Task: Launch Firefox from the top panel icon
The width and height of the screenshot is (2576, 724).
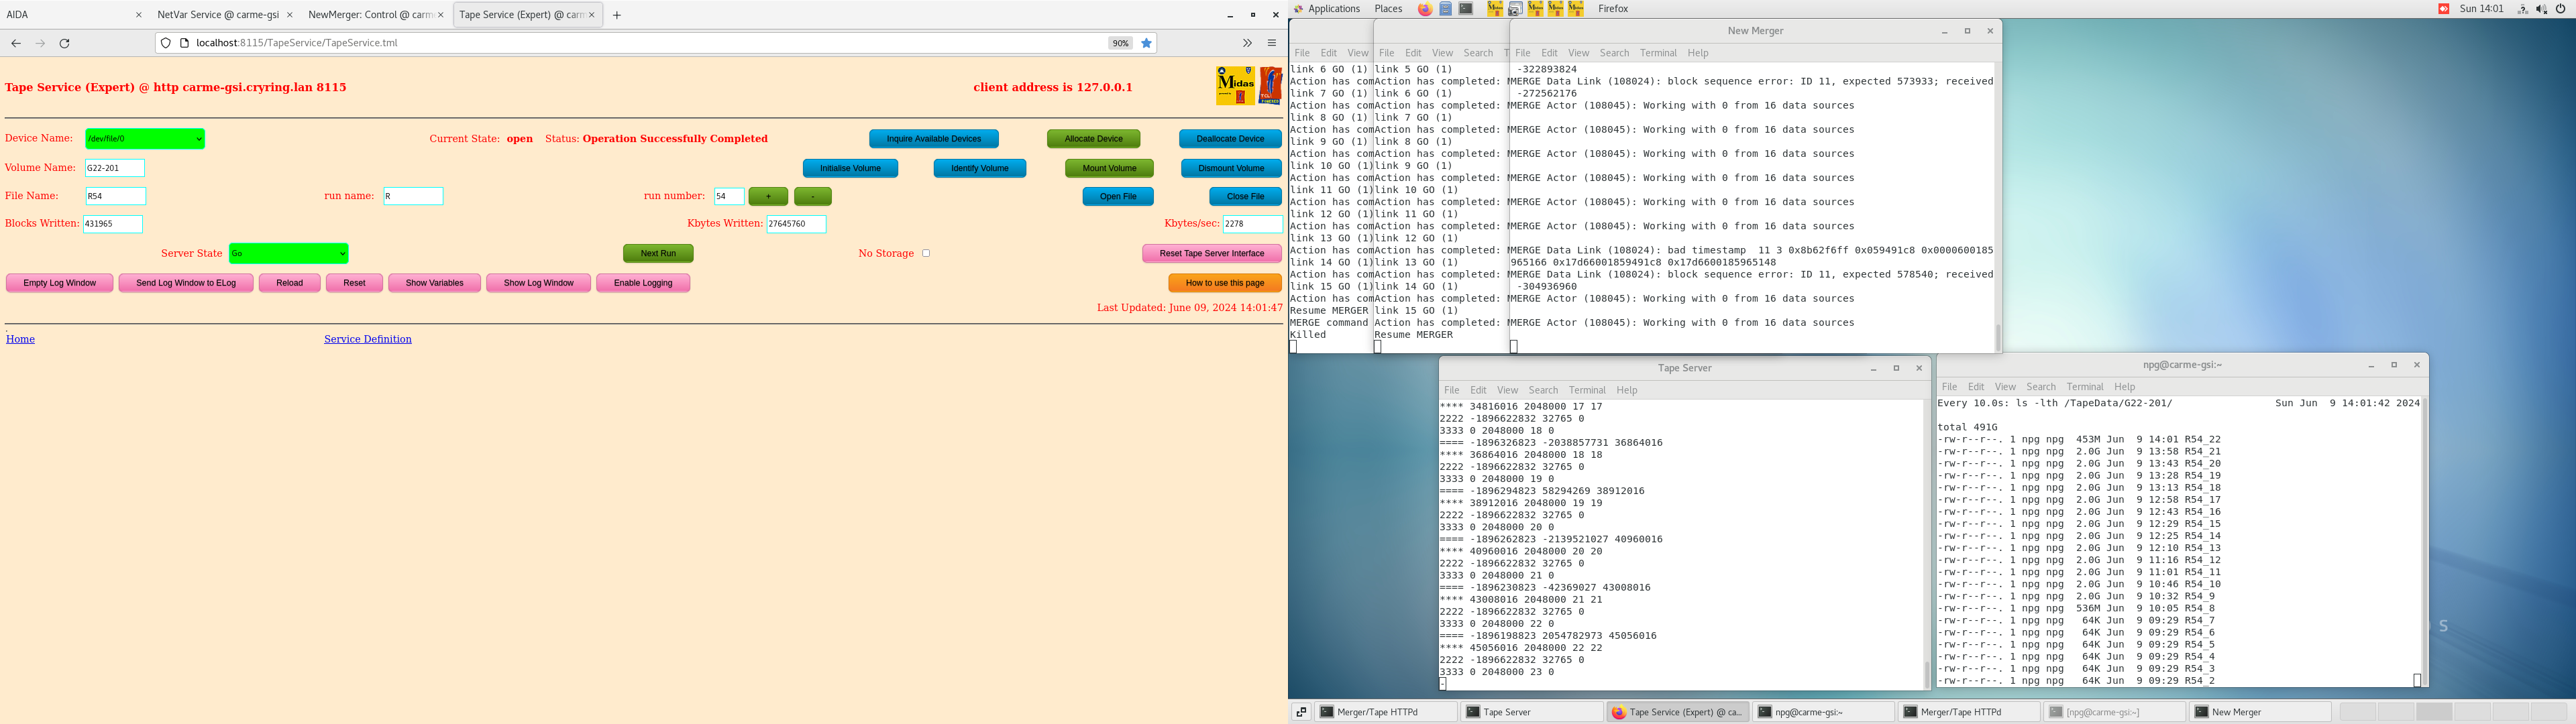Action: [1424, 9]
